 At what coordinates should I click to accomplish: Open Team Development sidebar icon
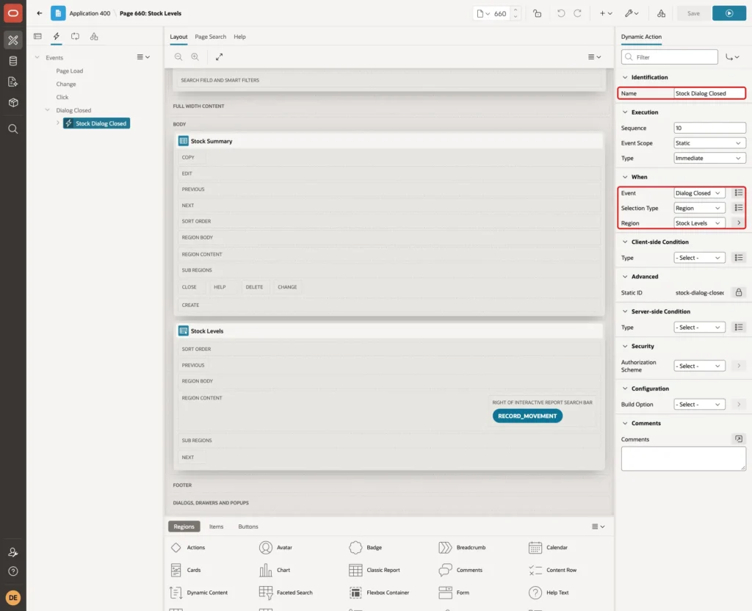coord(13,82)
